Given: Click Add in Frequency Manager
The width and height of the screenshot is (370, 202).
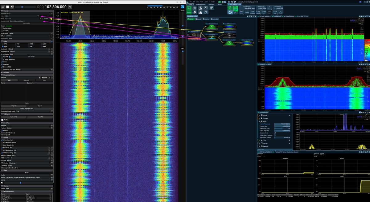Looking at the screenshot, I should pyautogui.click(x=9, y=80).
